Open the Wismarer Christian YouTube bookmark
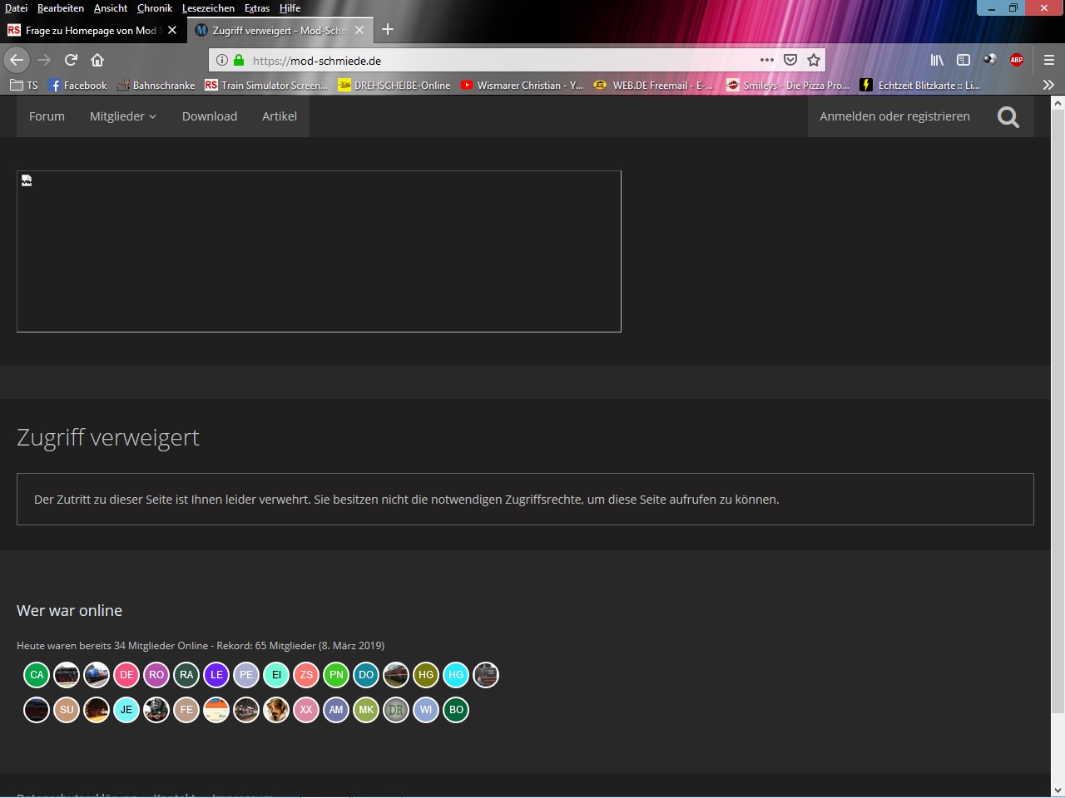Screen dimensions: 1065x798 pos(522,85)
